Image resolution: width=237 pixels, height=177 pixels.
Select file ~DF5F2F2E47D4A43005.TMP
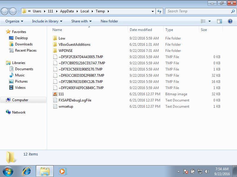81,57
